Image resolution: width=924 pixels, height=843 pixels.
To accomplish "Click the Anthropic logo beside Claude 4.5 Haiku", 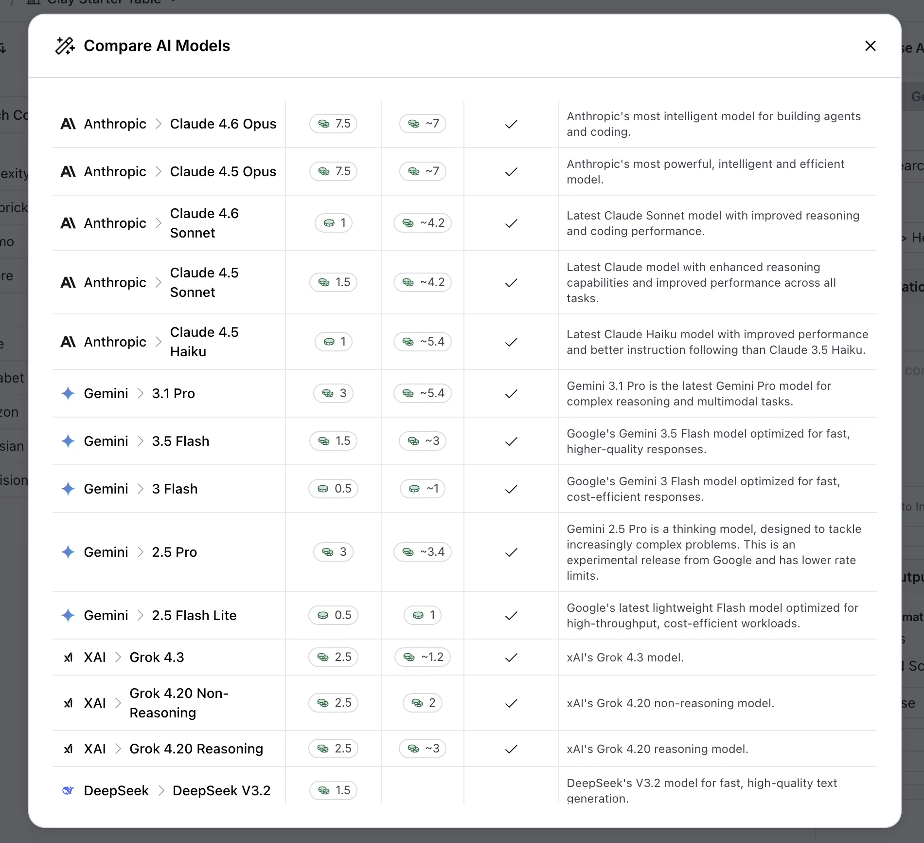I will pos(68,342).
